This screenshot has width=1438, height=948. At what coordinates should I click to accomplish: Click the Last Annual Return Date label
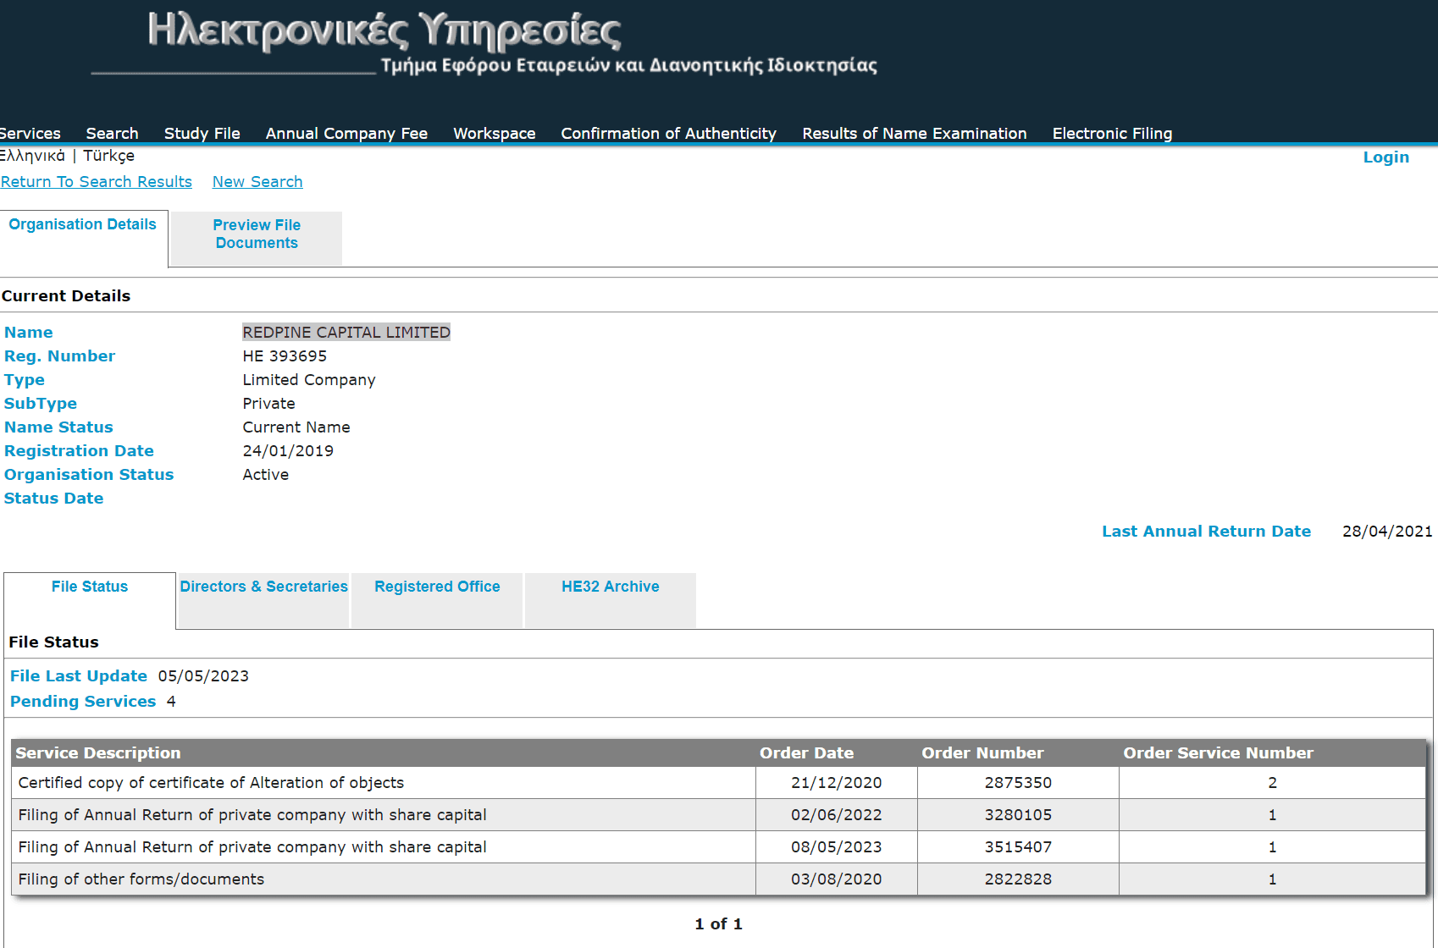(x=1206, y=532)
